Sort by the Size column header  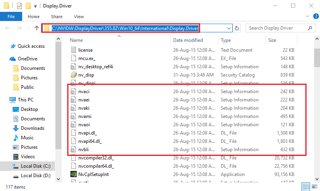point(272,40)
